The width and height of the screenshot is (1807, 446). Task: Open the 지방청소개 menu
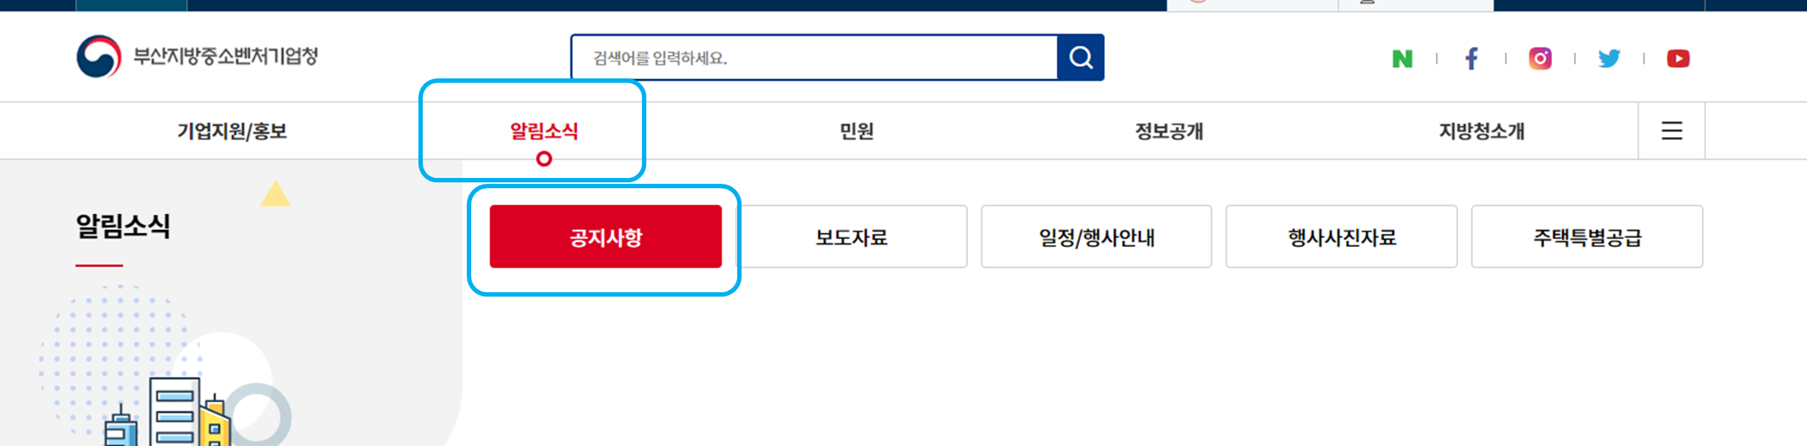pyautogui.click(x=1482, y=131)
